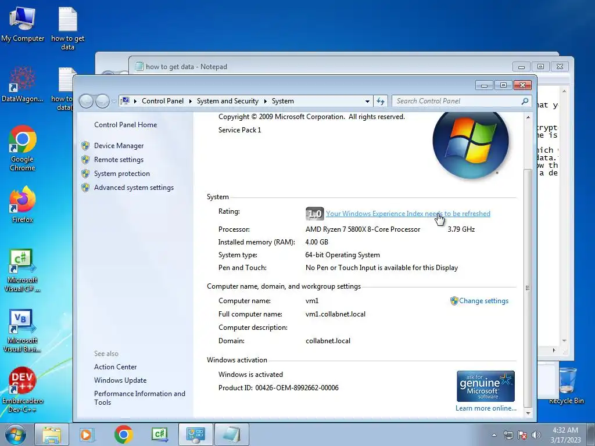595x446 pixels.
Task: Open System protection link
Action: 122,174
